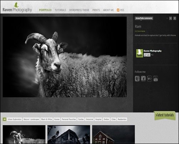Screen dimensions: 179x144
Task: Open the Portfolio menu item
Action: coord(45,10)
